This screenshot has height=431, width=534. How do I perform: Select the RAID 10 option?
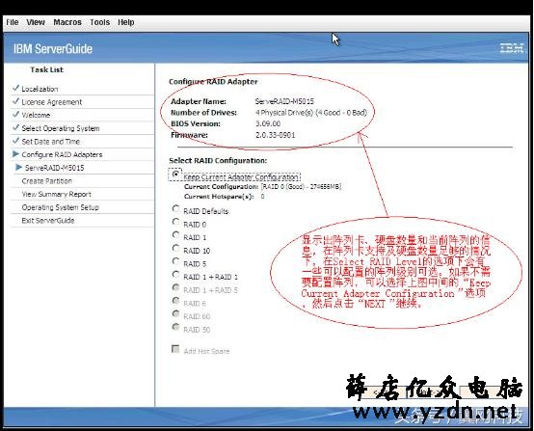pyautogui.click(x=175, y=248)
